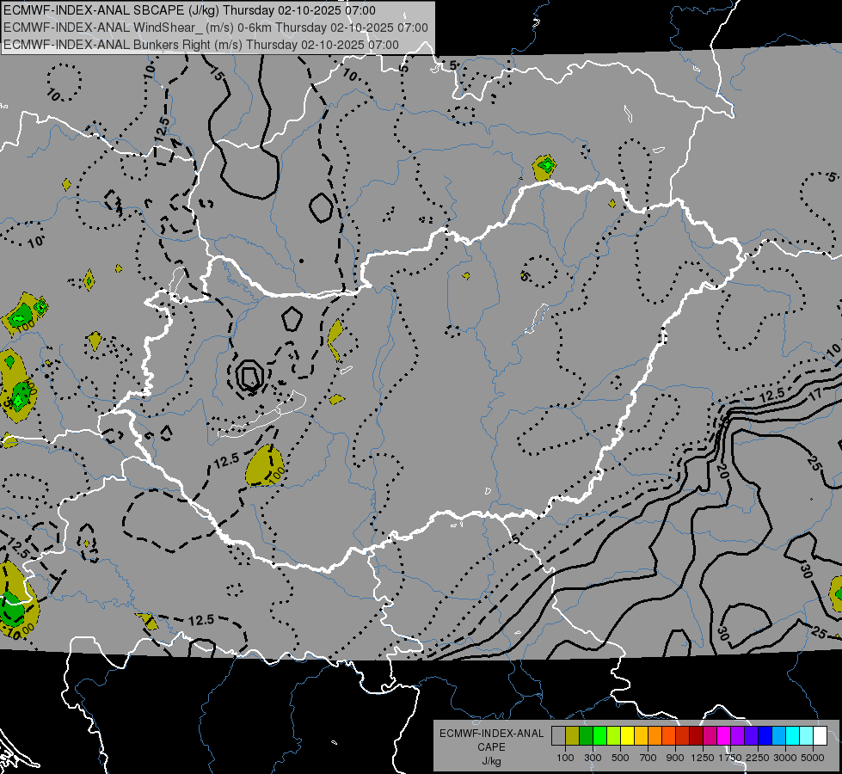
Task: Click the contour label 20 on map
Action: click(722, 471)
